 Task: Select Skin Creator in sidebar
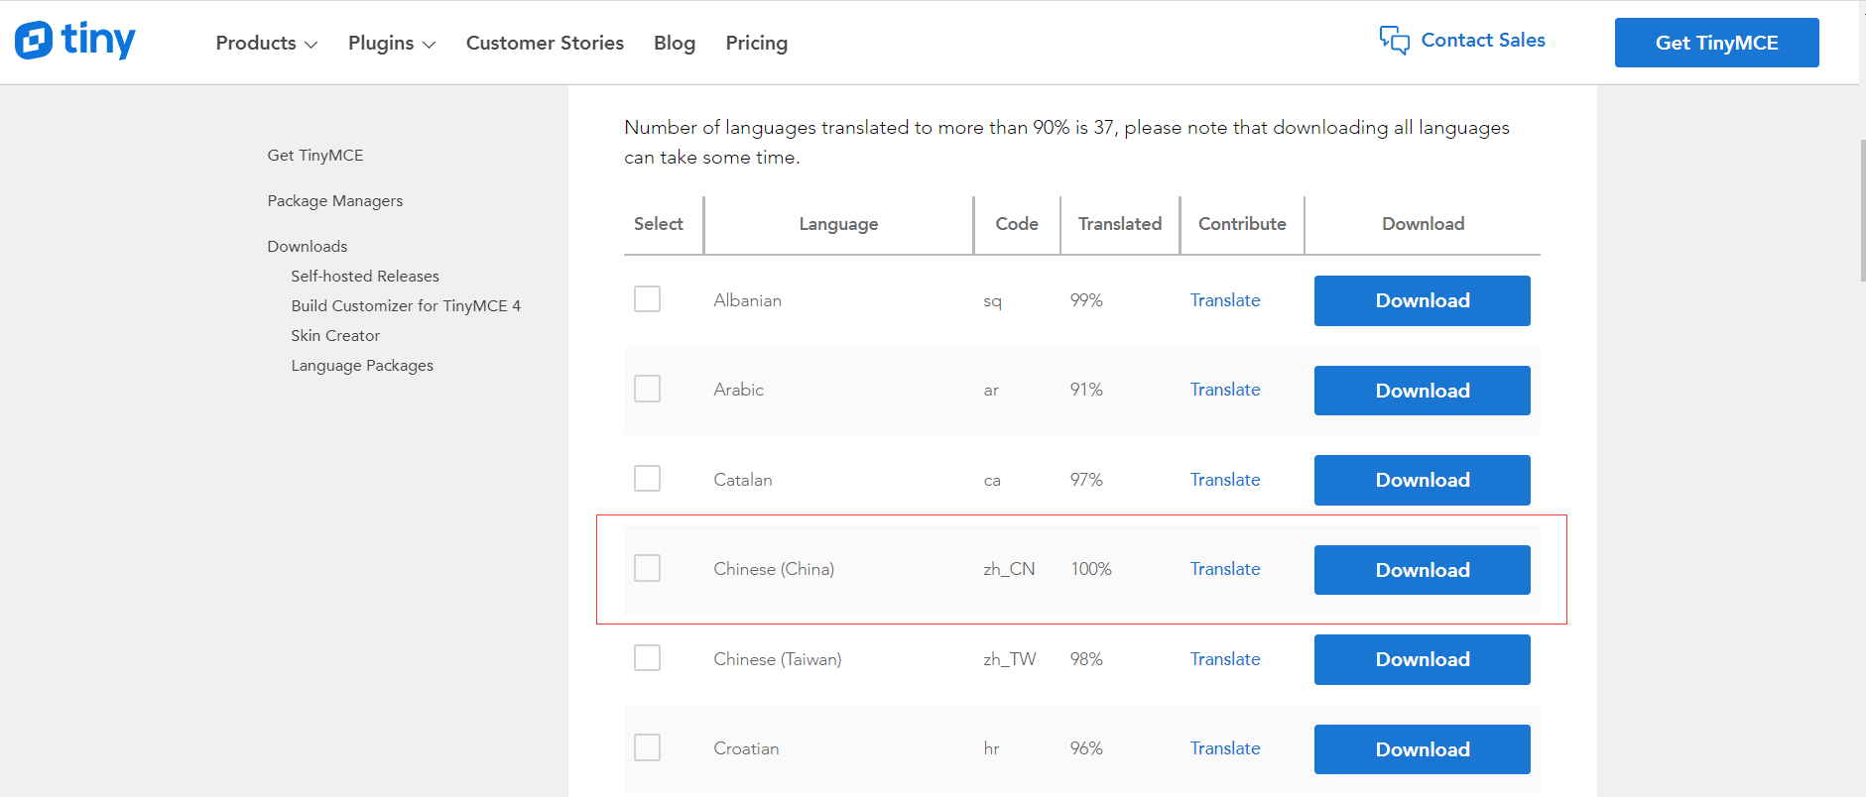tap(335, 336)
